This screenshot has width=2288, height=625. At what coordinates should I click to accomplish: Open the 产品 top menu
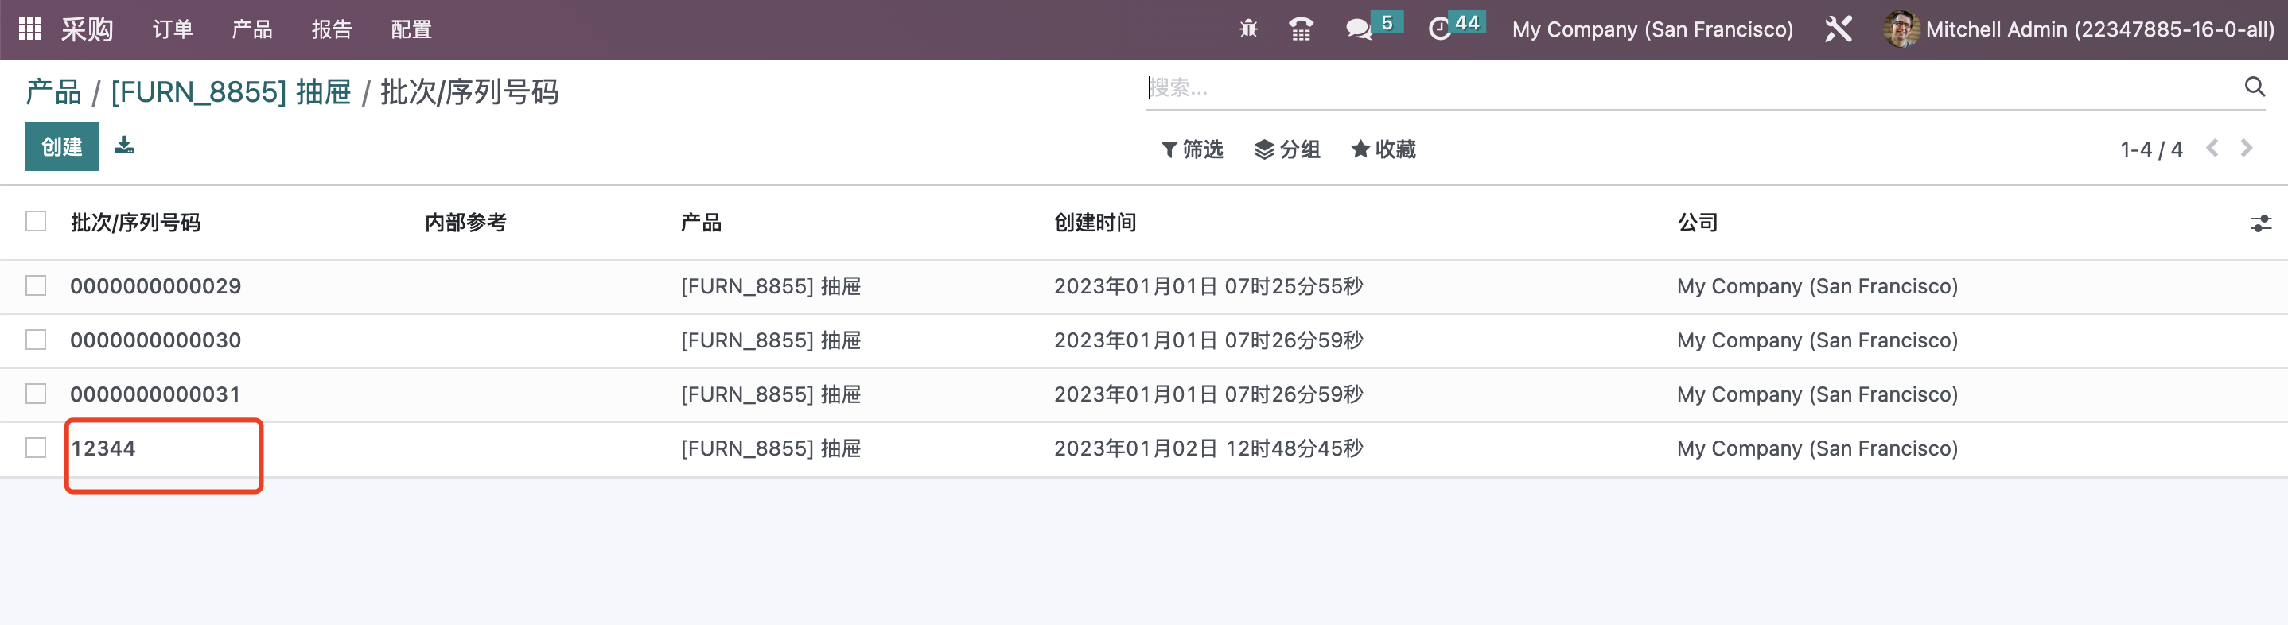(252, 29)
